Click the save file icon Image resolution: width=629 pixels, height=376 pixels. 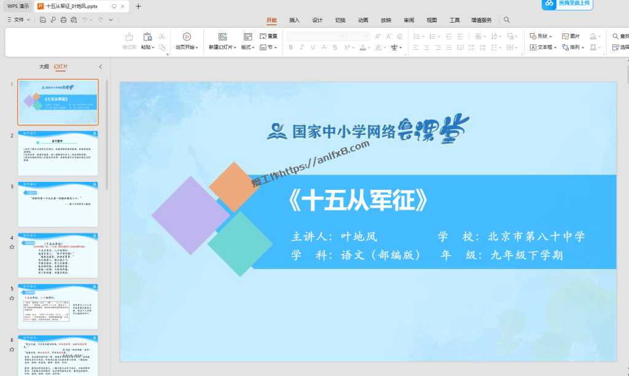click(43, 20)
